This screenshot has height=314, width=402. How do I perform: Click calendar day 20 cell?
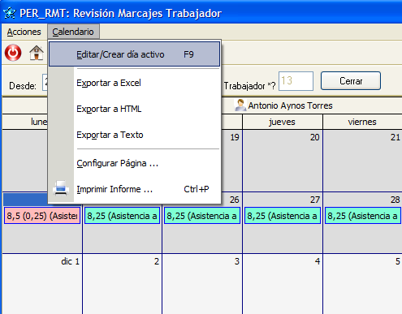pos(283,161)
